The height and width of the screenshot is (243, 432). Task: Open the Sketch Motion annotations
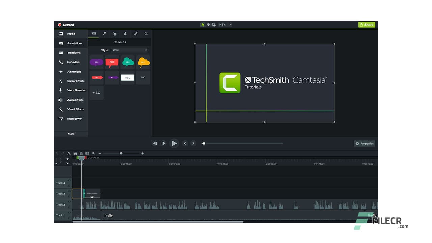click(136, 34)
